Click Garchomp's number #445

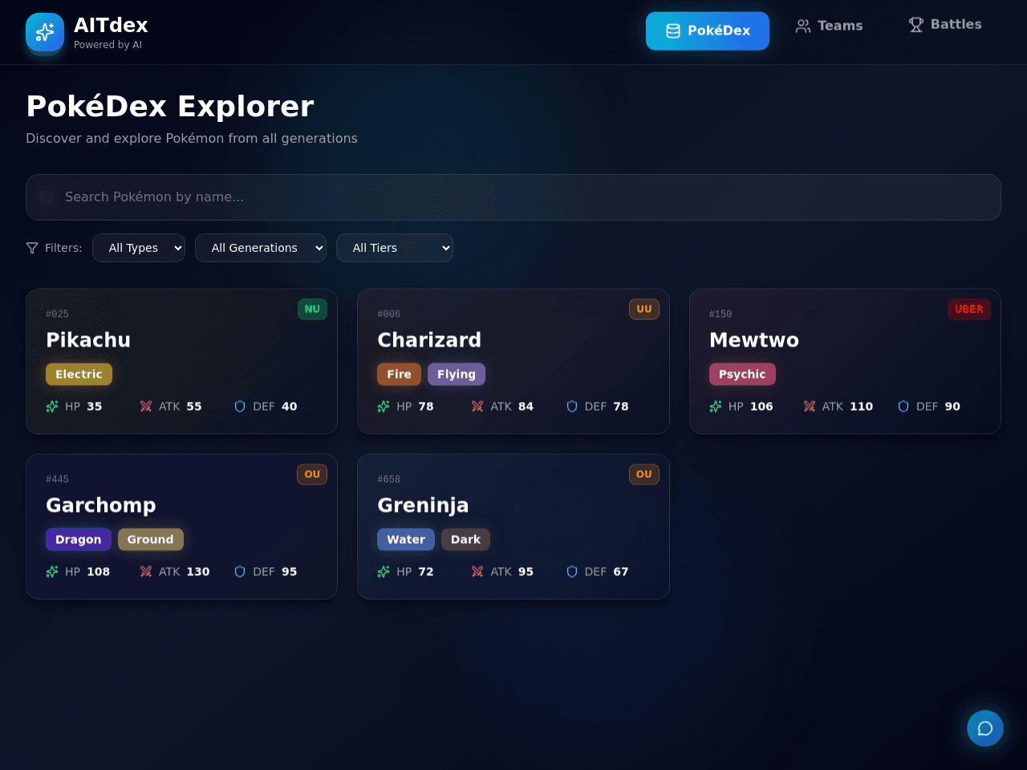(57, 480)
